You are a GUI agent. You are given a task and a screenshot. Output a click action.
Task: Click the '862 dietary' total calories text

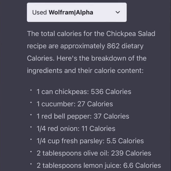124,46
